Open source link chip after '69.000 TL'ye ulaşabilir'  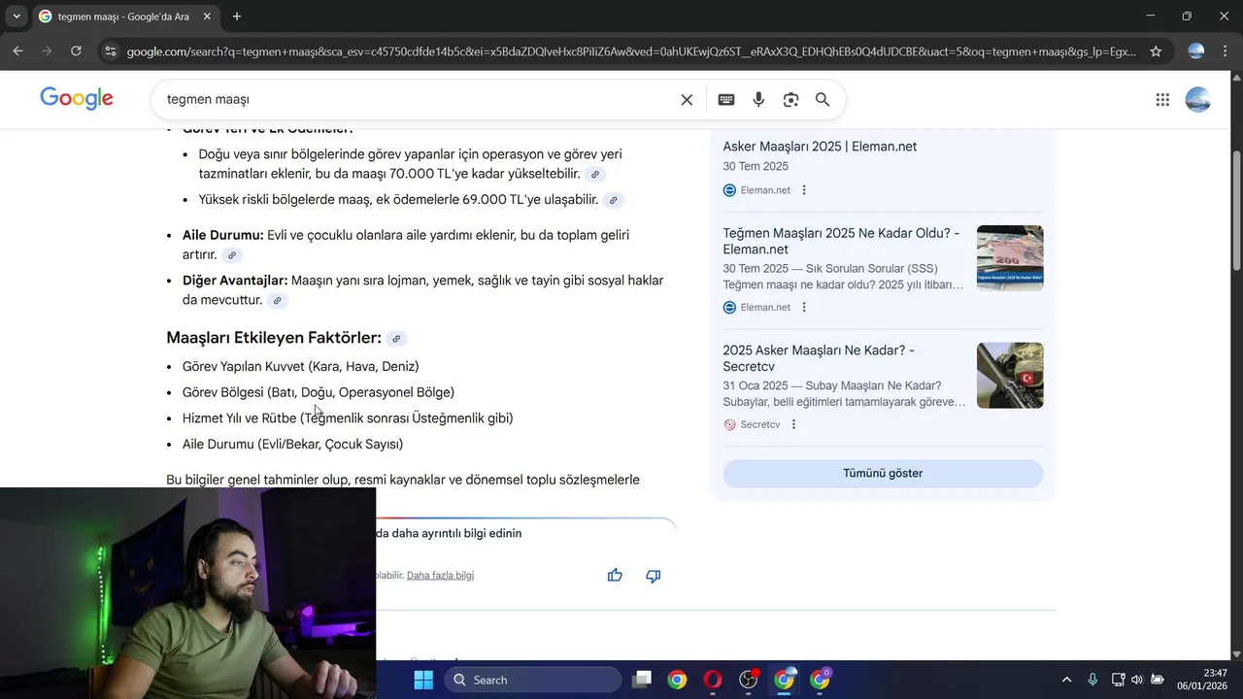613,200
